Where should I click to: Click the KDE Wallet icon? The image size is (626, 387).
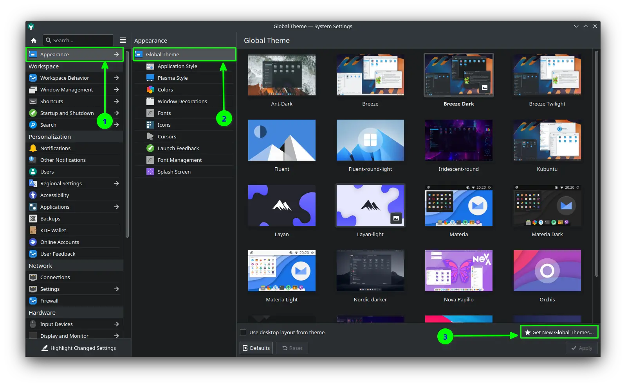pyautogui.click(x=33, y=230)
